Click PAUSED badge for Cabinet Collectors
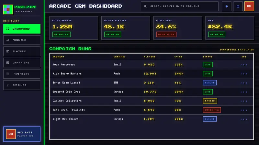259x145 pixels. [x=210, y=101]
